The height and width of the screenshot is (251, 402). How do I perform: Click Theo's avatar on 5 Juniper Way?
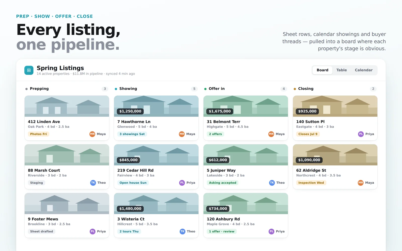coord(272,183)
